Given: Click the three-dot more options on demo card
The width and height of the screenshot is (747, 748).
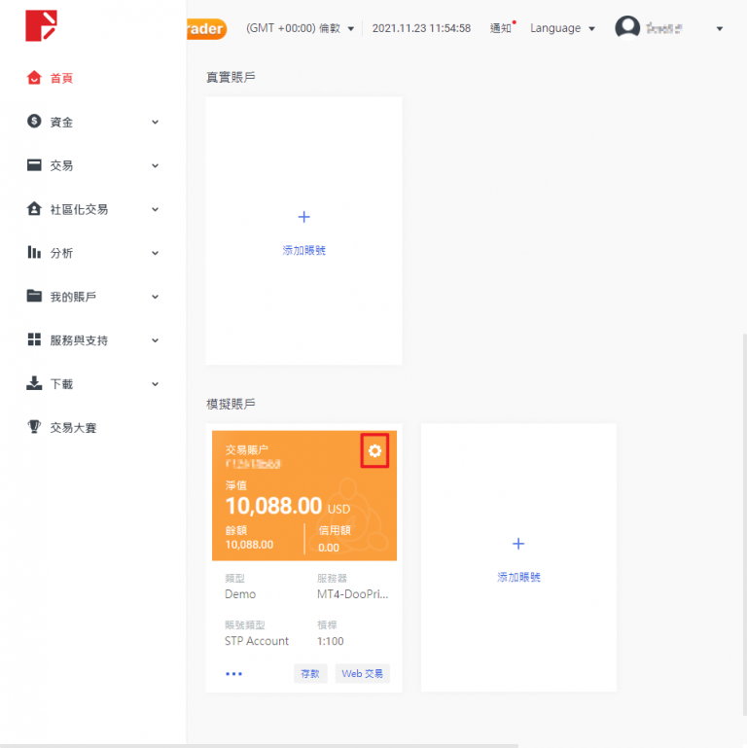Looking at the screenshot, I should click(x=233, y=673).
